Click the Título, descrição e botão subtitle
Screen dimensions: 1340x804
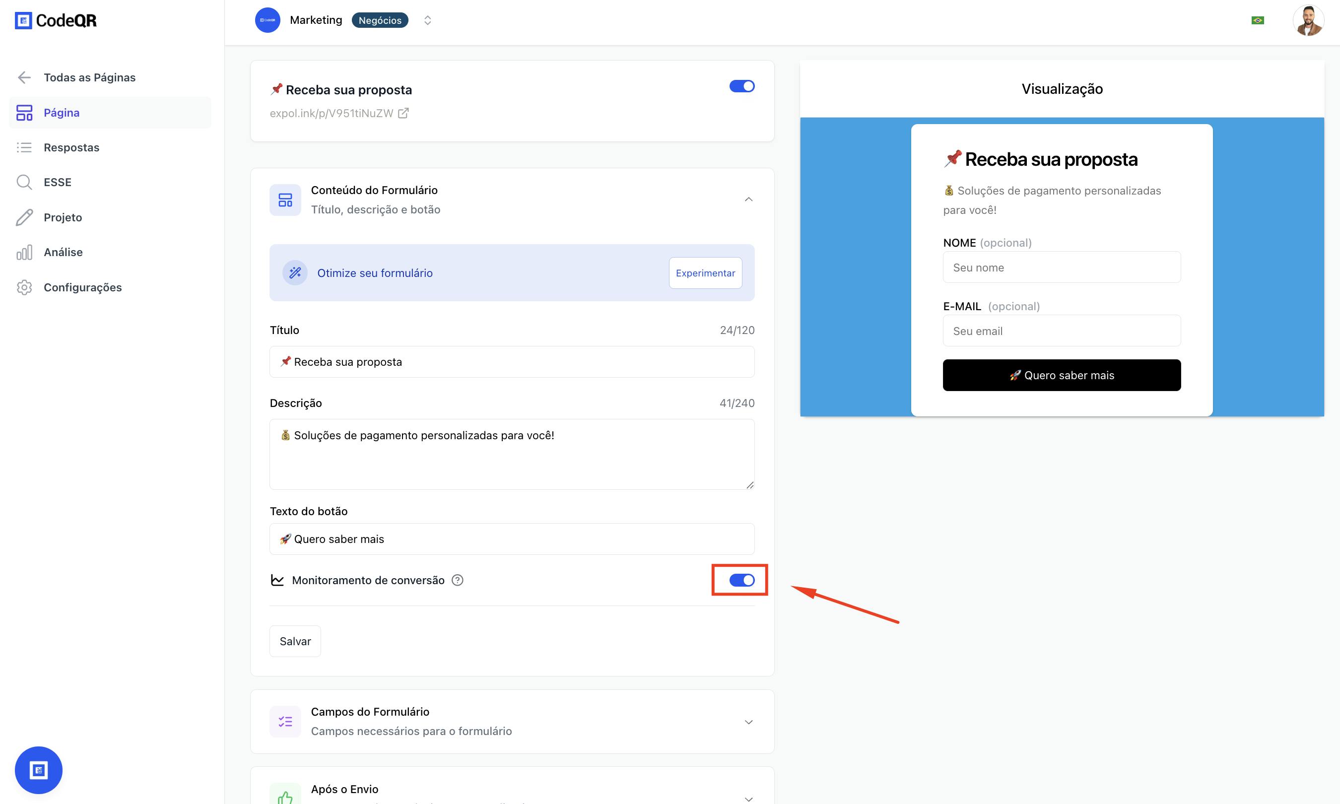click(375, 209)
